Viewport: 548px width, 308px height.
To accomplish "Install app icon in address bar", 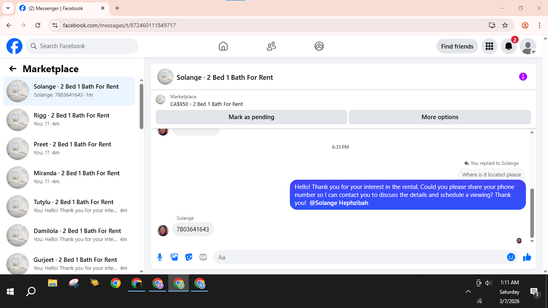I will [492, 25].
